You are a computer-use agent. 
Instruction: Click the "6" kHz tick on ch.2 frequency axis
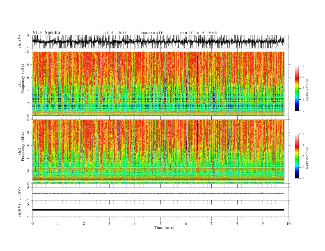pos(28,145)
